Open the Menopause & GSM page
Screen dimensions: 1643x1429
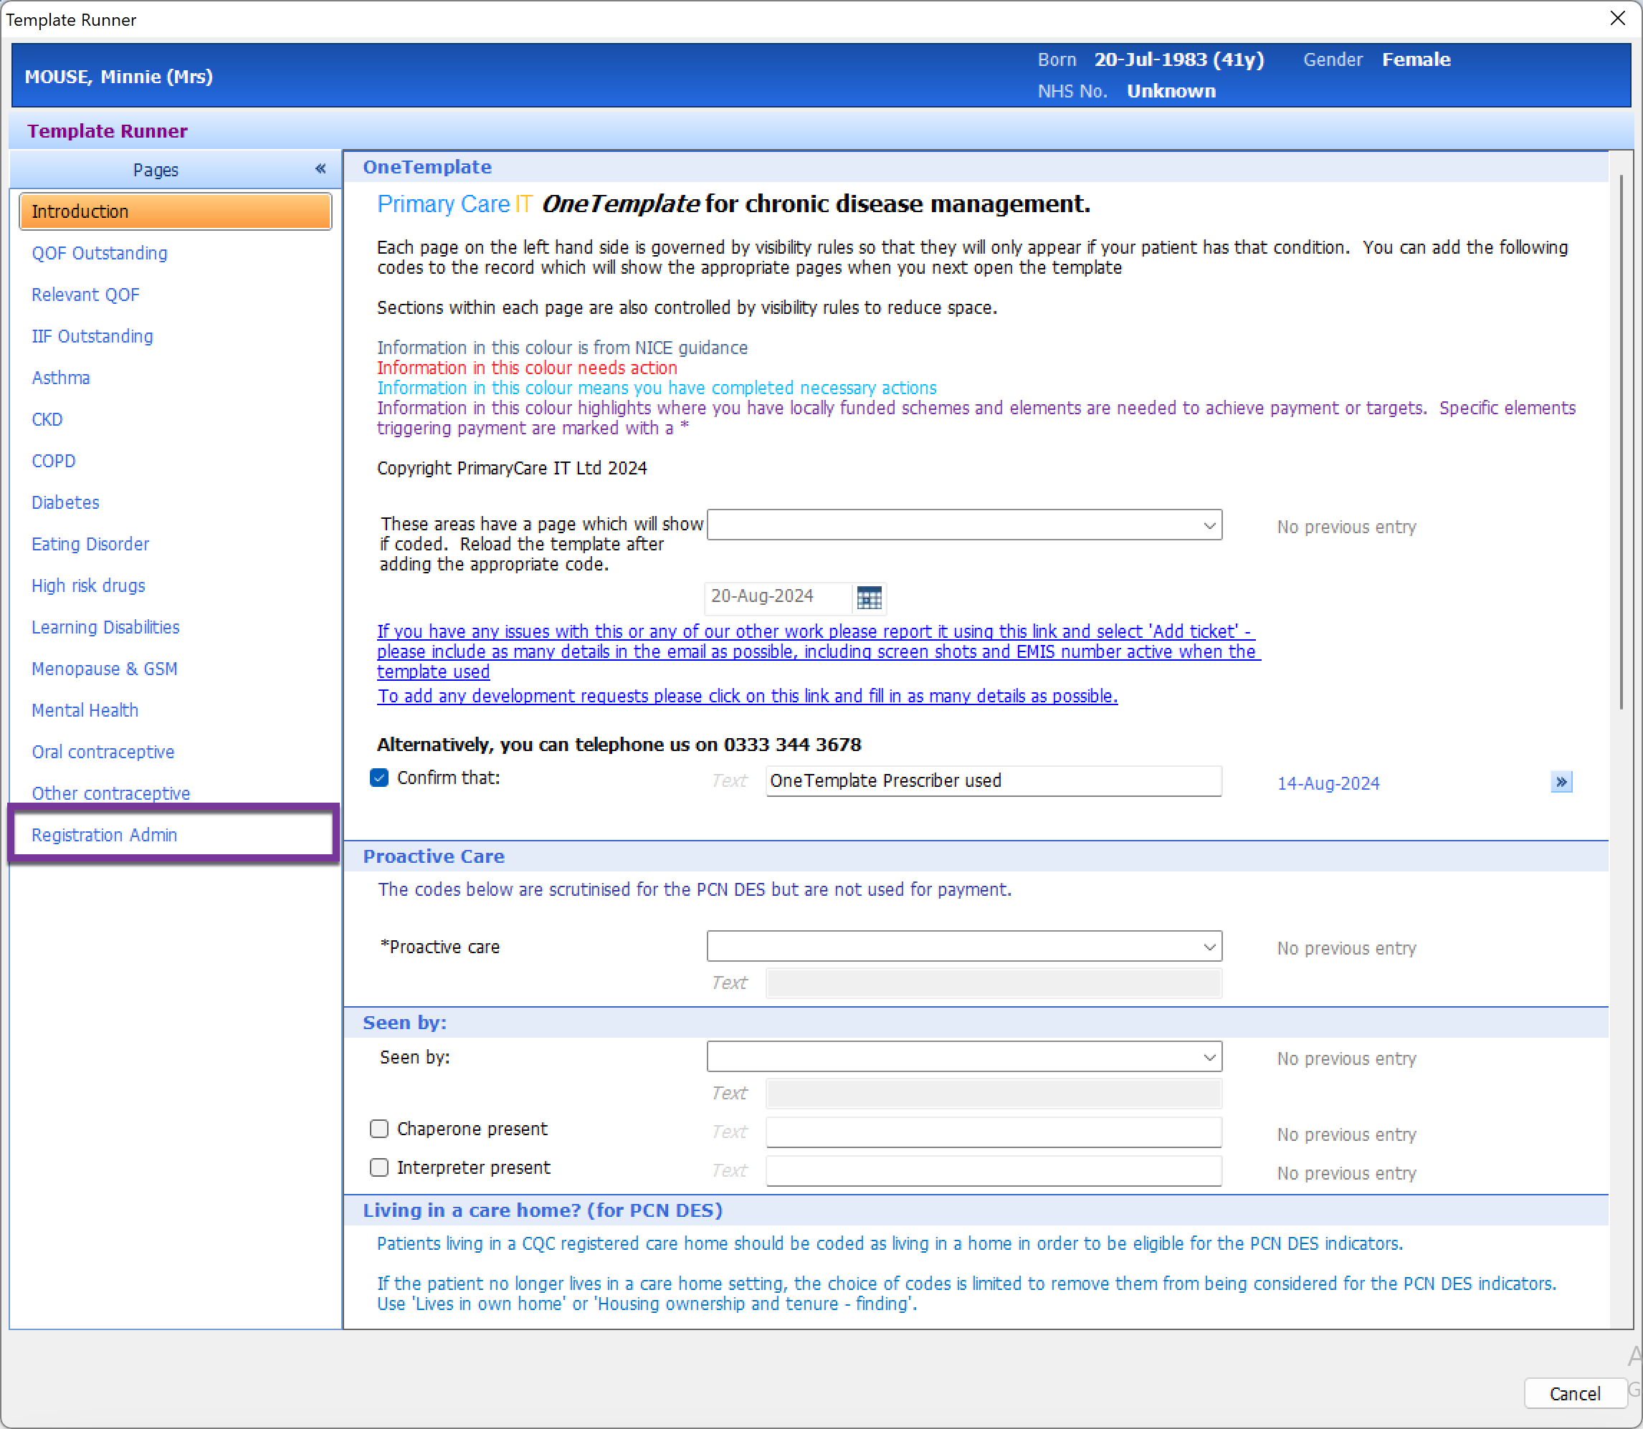pos(105,668)
